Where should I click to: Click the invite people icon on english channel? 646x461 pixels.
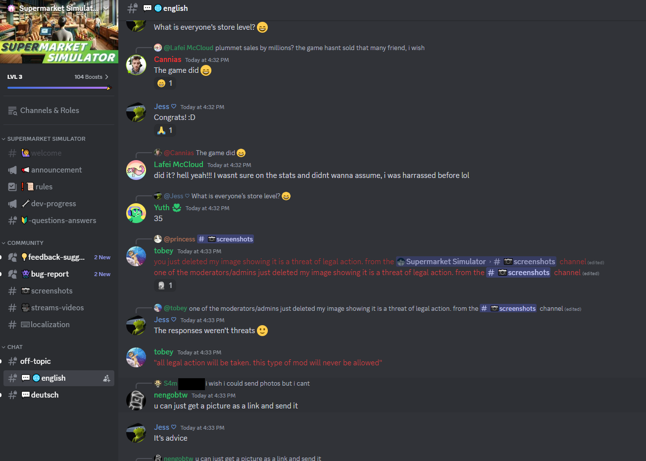point(106,378)
